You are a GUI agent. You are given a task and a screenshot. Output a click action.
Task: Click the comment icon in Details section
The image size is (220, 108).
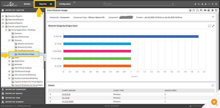click(213, 85)
